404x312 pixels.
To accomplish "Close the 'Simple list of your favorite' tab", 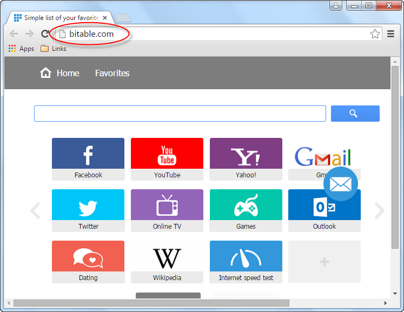I will click(x=105, y=18).
